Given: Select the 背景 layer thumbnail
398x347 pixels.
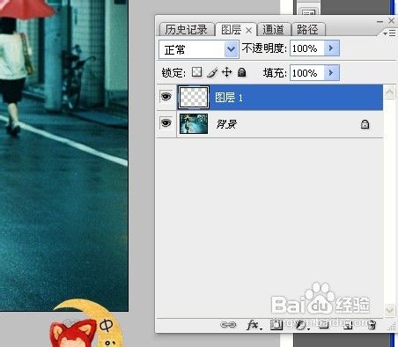Looking at the screenshot, I should click(194, 124).
